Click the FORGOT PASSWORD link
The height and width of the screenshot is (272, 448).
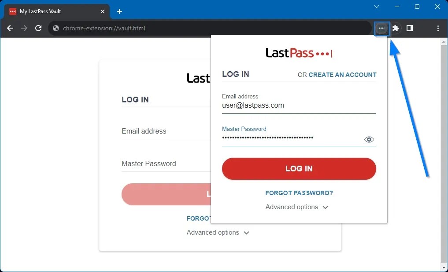299,193
